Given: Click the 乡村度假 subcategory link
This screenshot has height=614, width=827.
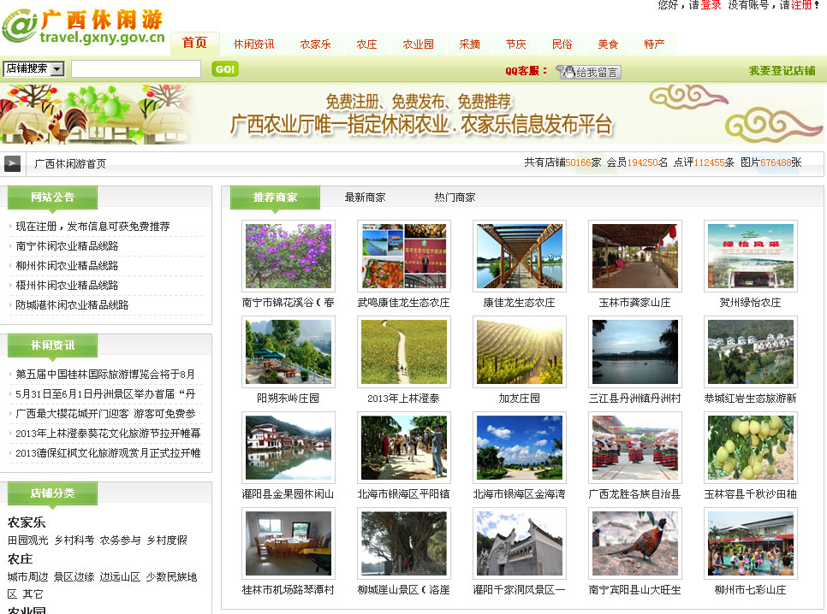Looking at the screenshot, I should coord(167,540).
